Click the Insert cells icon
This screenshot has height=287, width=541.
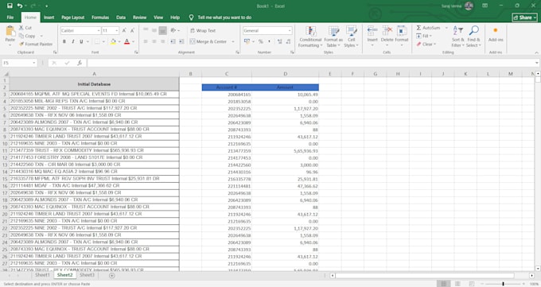pos(372,31)
